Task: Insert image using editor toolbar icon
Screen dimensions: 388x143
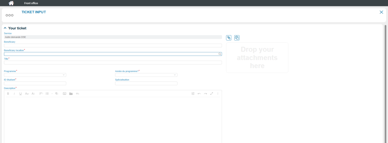Action: coord(65,94)
